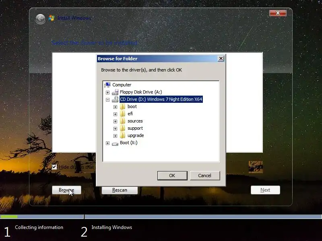Click the efi folder icon
322x241 pixels.
click(x=123, y=114)
